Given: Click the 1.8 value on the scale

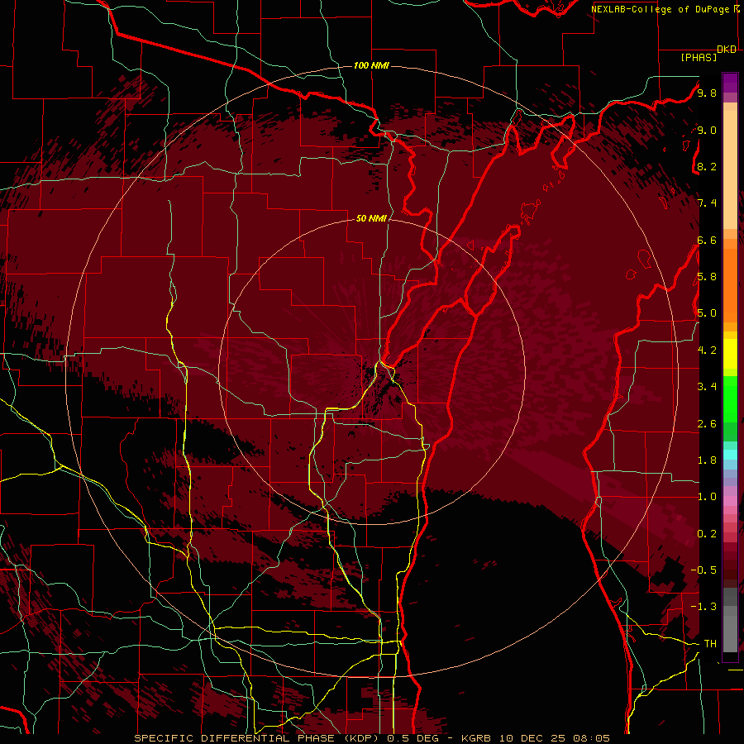Looking at the screenshot, I should 707,460.
